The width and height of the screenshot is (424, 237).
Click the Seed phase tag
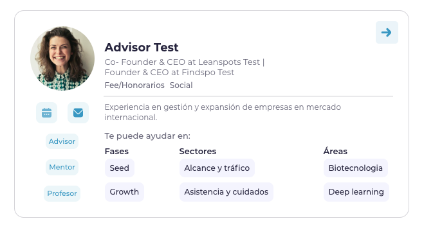coord(119,168)
